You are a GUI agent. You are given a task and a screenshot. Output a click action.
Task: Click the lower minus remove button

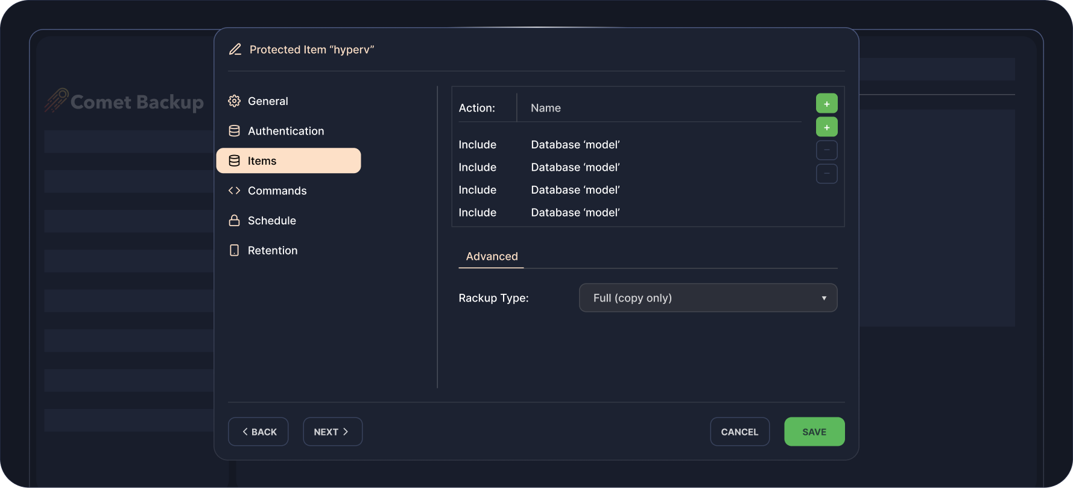tap(826, 174)
